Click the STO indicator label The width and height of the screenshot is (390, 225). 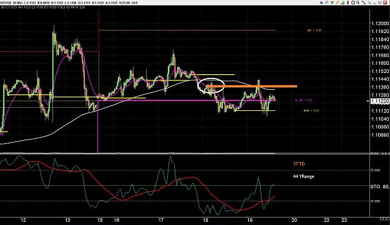[x=375, y=186]
